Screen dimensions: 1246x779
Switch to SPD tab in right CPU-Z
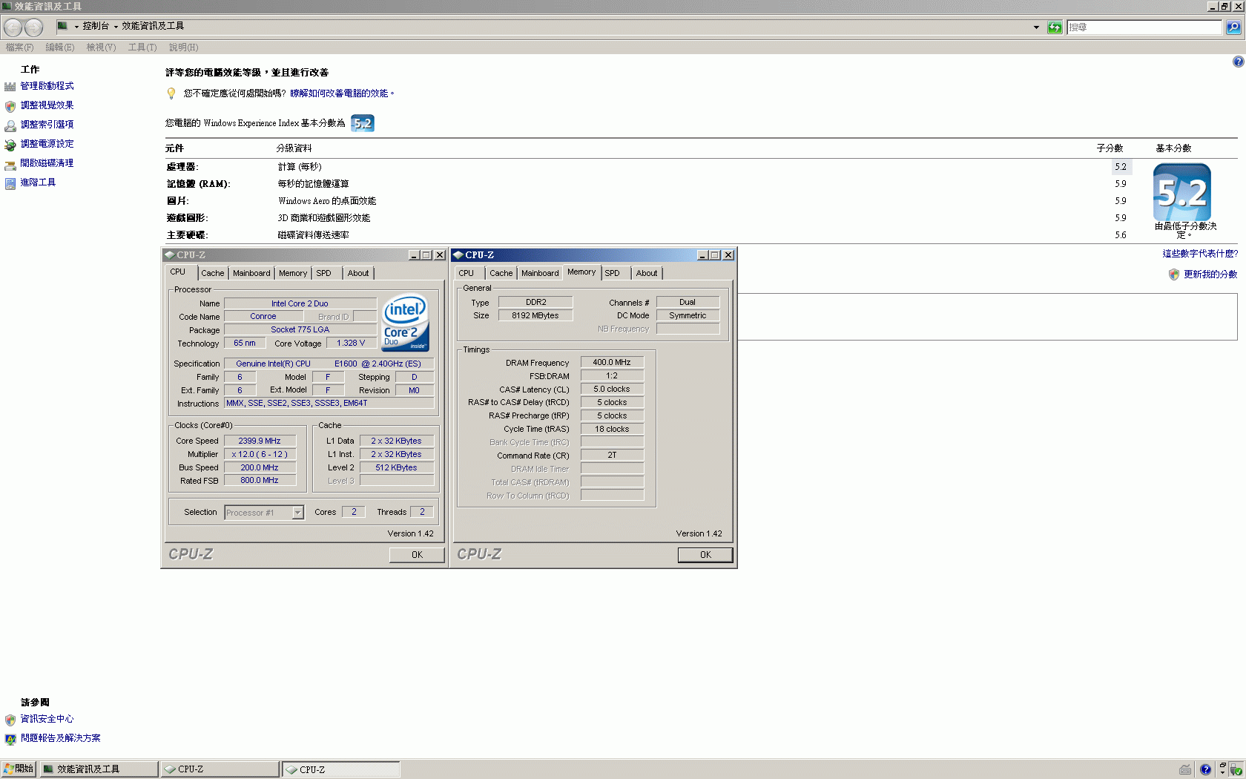613,274
